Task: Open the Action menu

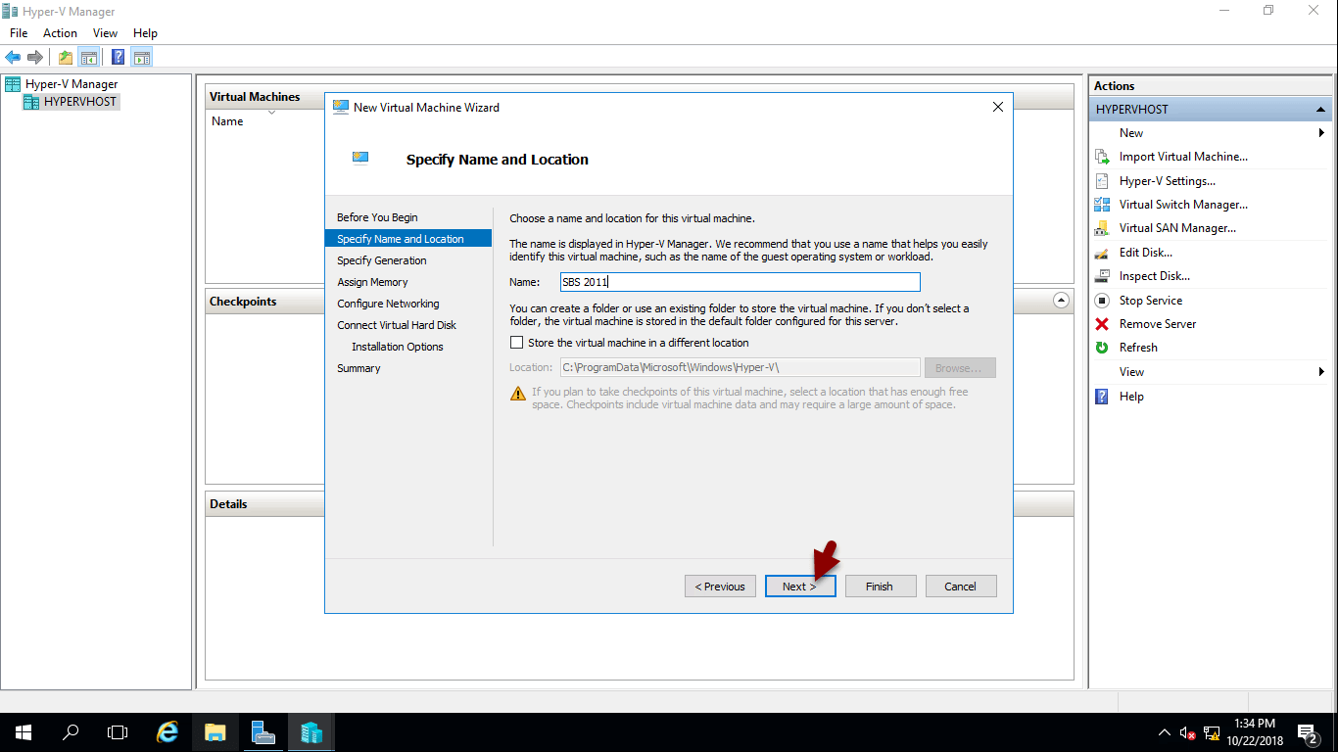Action: (x=60, y=33)
